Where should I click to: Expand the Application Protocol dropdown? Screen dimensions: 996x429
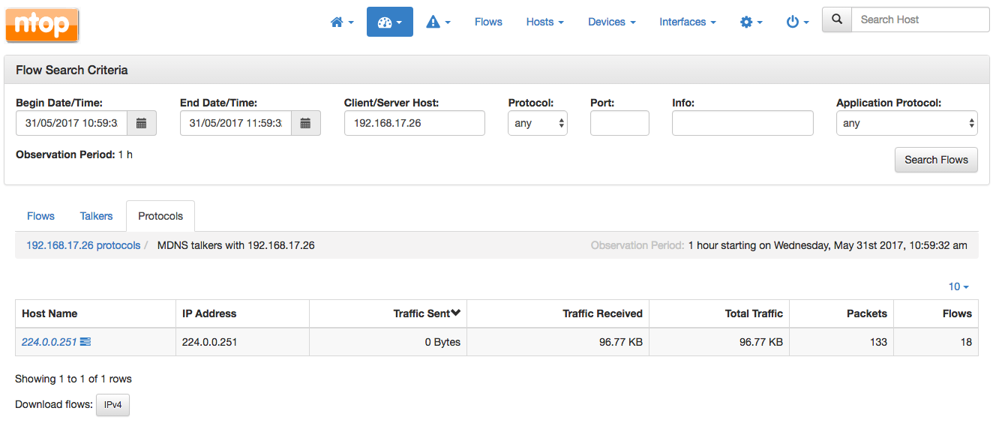[x=907, y=123]
